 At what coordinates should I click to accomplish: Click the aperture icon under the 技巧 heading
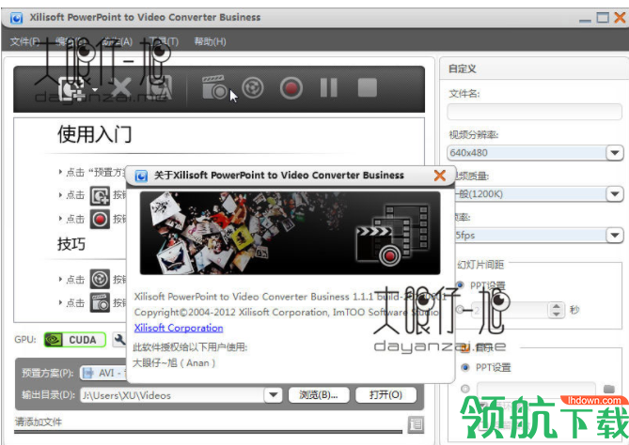[x=100, y=279]
